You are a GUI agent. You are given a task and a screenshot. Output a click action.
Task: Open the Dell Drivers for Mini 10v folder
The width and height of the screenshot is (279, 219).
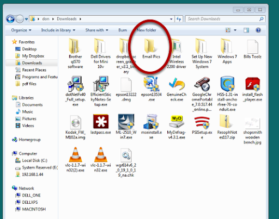101,53
